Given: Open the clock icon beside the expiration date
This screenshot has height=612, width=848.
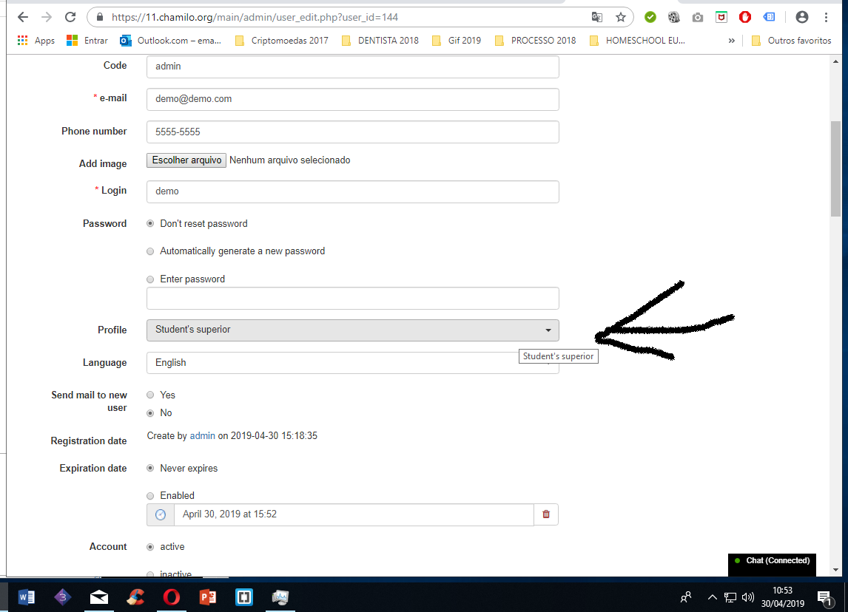Looking at the screenshot, I should [160, 514].
